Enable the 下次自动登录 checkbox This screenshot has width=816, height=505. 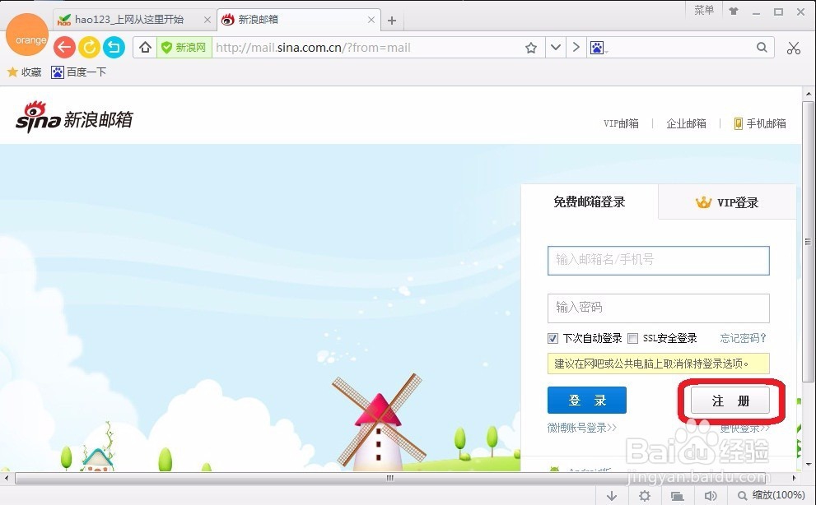tap(552, 338)
